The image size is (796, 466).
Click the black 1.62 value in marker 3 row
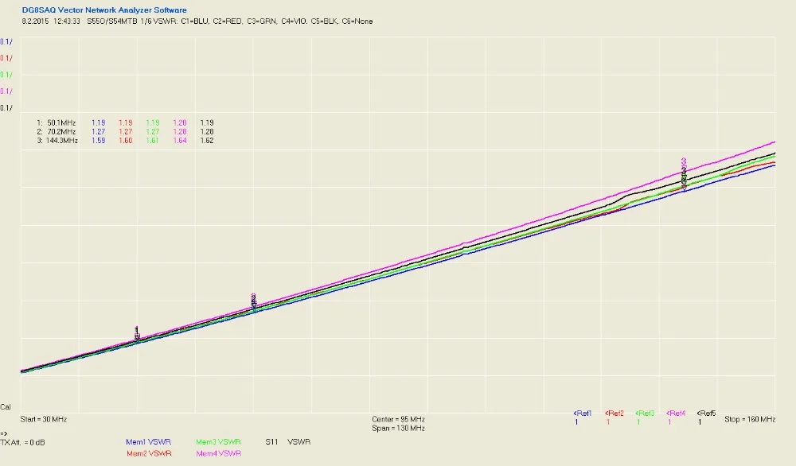pyautogui.click(x=207, y=141)
